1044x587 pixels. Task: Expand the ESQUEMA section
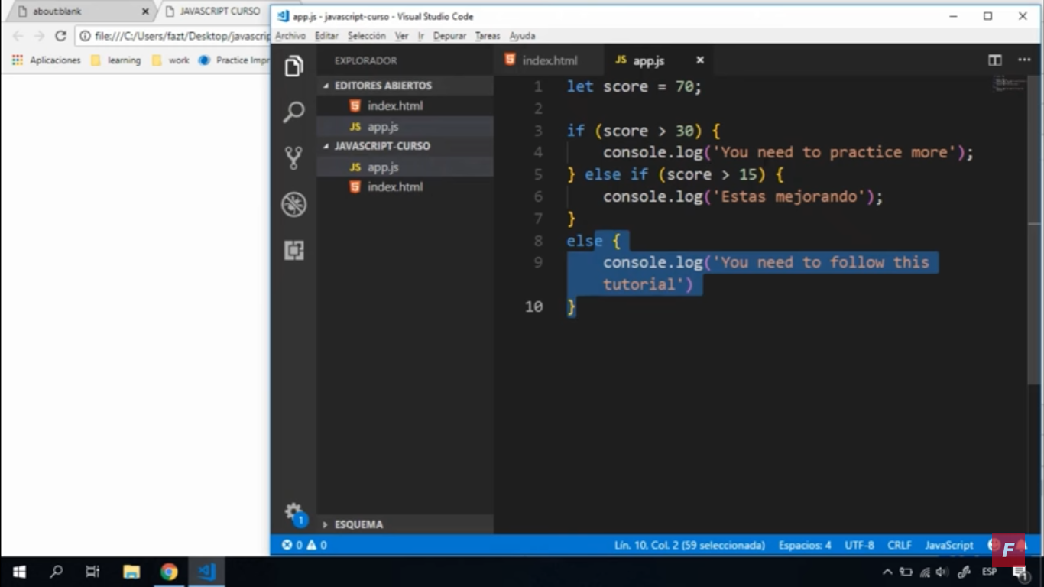[405, 524]
